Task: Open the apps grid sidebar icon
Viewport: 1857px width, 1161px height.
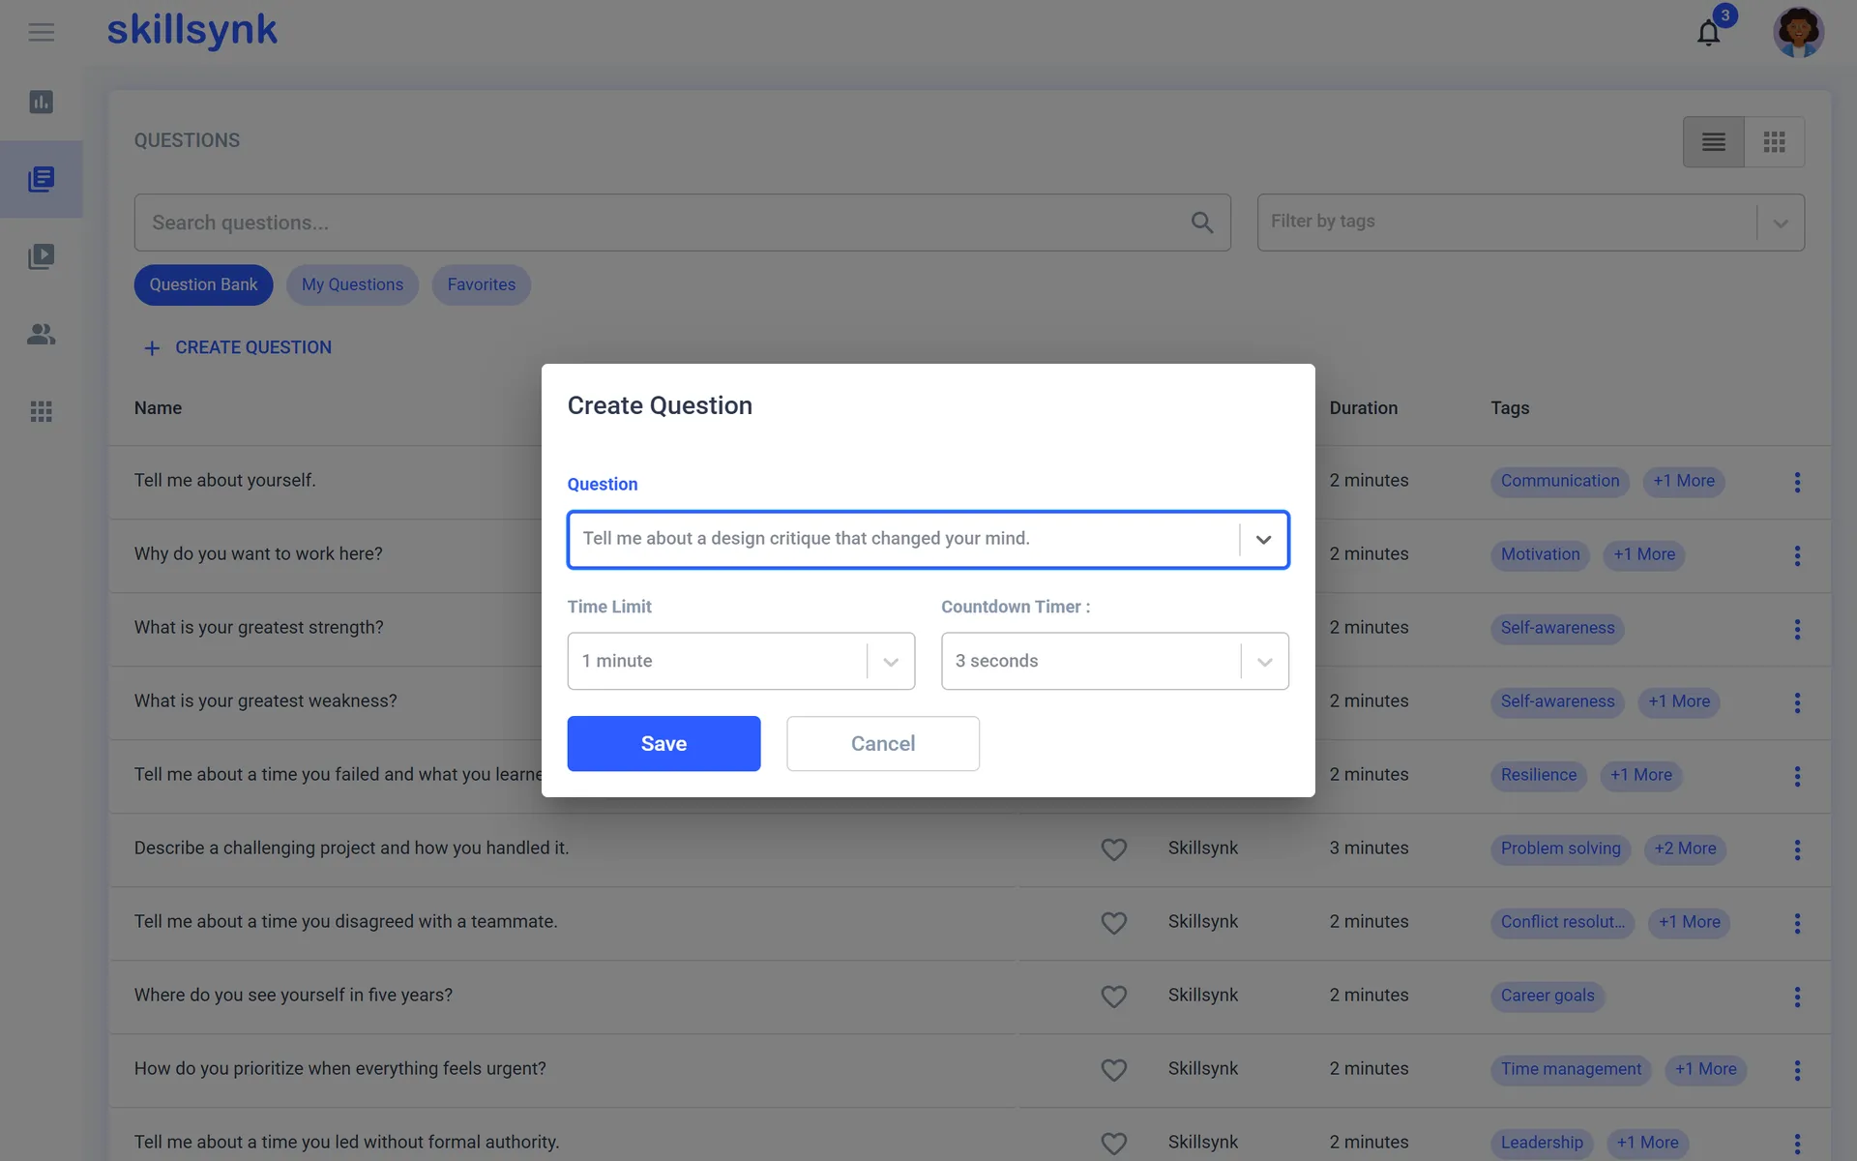Action: [x=41, y=411]
